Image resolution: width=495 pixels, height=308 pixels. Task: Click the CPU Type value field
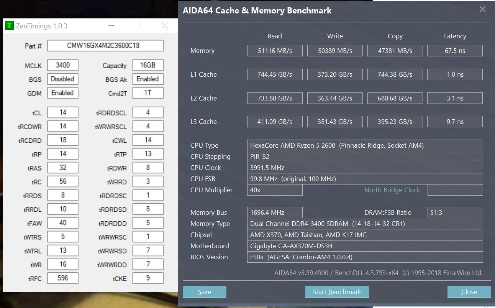point(365,145)
